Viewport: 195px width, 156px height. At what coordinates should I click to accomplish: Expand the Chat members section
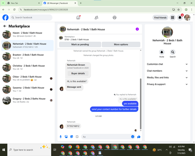click(167, 71)
